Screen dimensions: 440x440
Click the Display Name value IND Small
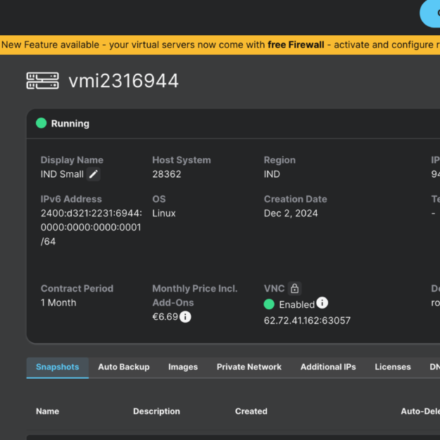pyautogui.click(x=62, y=174)
